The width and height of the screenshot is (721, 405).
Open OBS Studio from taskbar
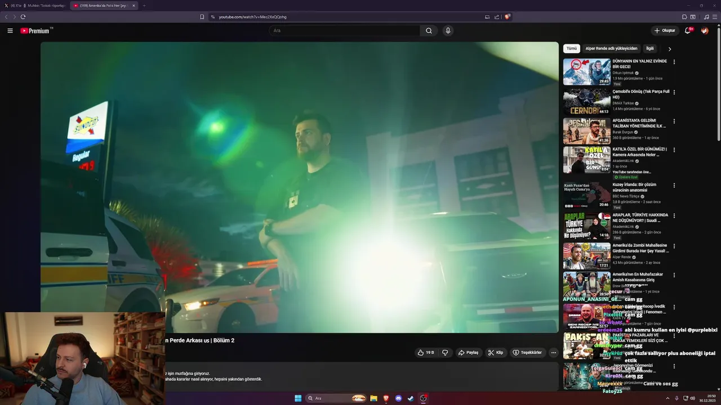[x=423, y=398]
